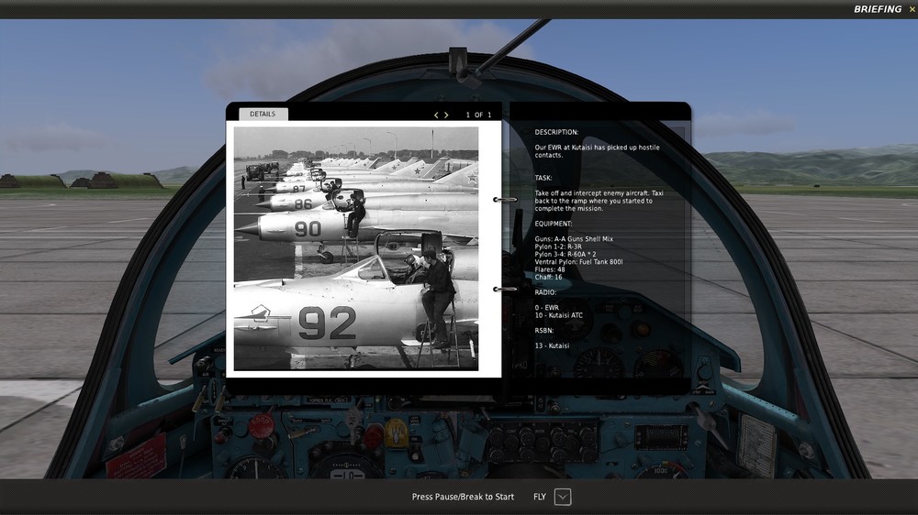Click the lower binder ring of briefing

[504, 289]
